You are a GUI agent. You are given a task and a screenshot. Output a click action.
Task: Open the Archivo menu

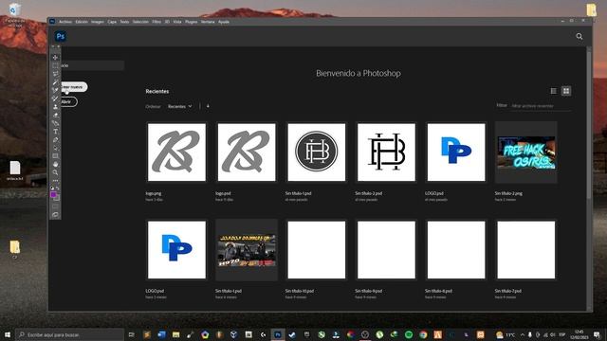pos(65,22)
